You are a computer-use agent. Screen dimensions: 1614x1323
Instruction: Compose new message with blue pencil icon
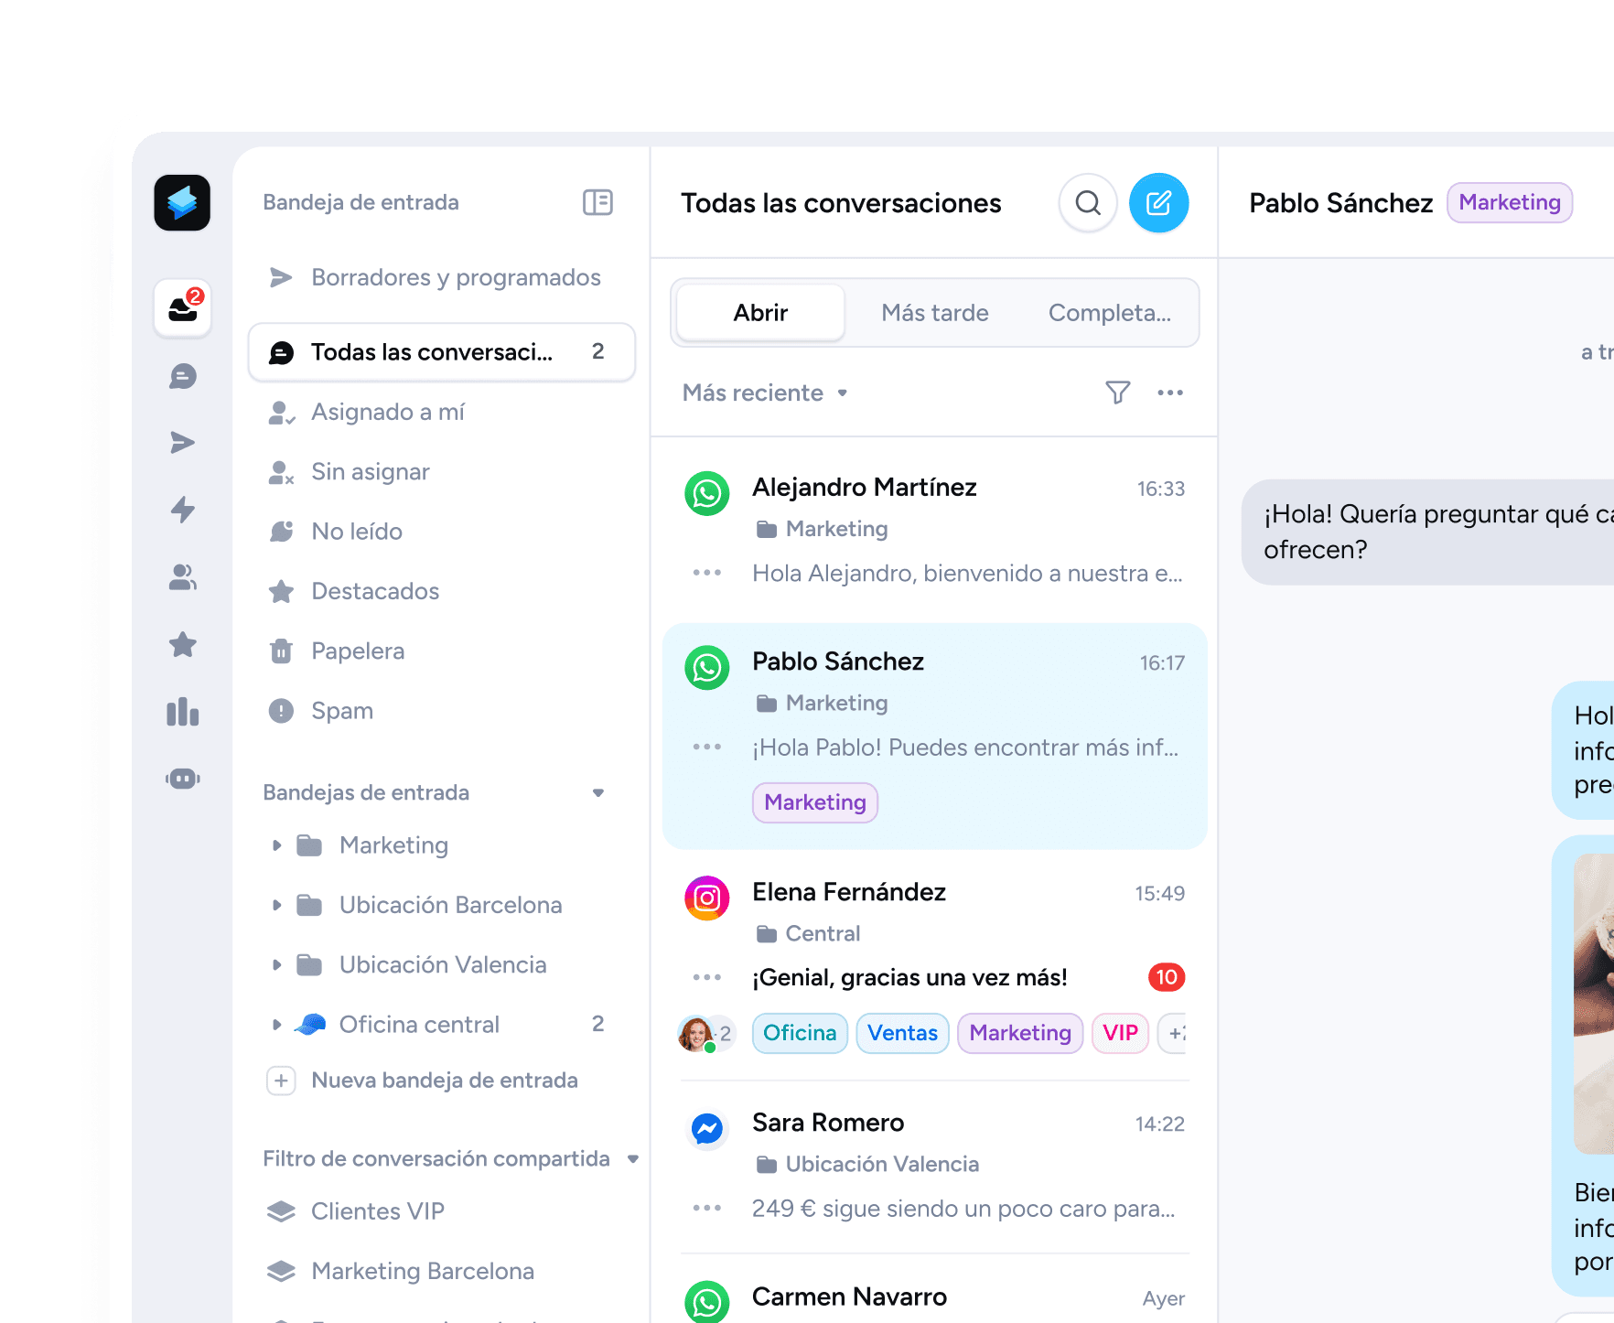(x=1158, y=202)
